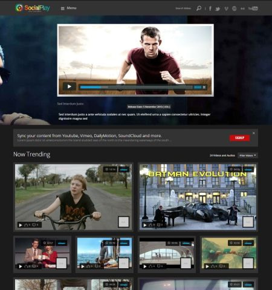Like the Batman Evolution video
This screenshot has width=272, height=290.
click(152, 225)
